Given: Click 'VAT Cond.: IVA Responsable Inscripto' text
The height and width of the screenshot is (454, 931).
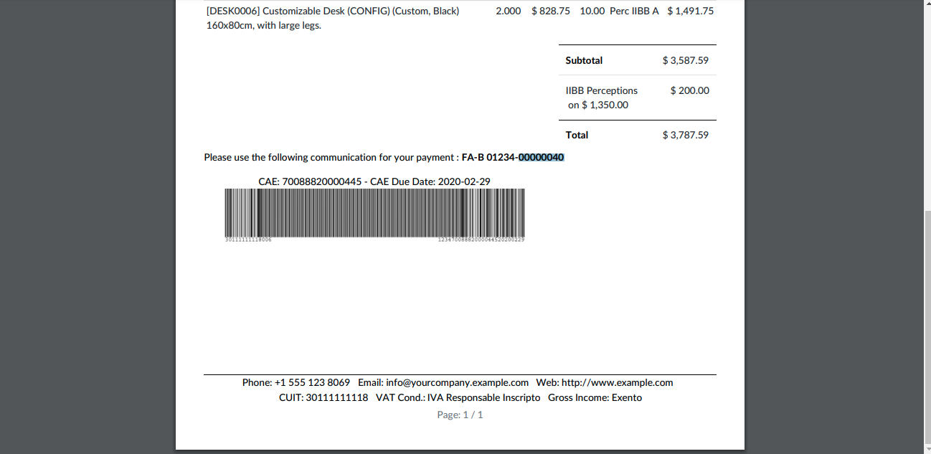Looking at the screenshot, I should click(458, 397).
